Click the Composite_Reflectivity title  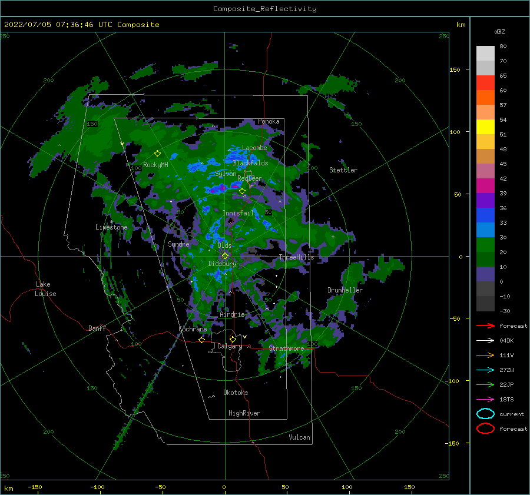265,9
